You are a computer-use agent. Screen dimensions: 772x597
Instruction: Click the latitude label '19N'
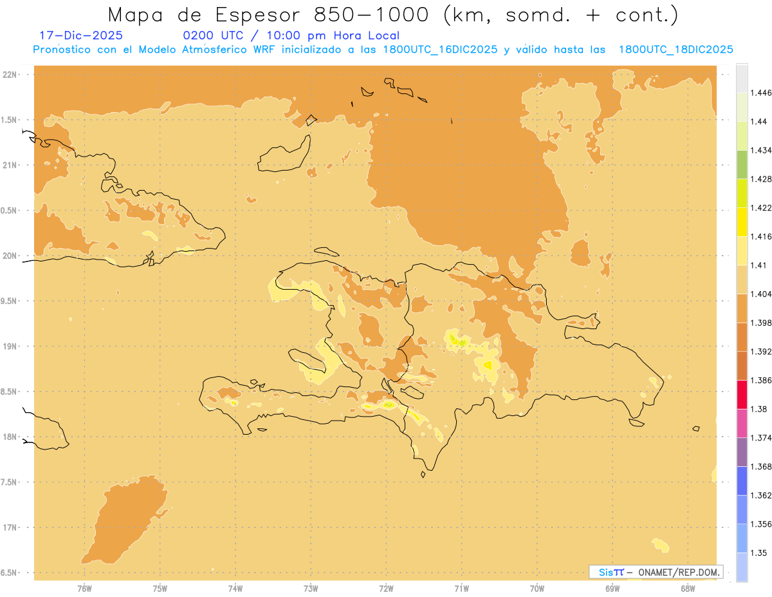click(x=10, y=346)
